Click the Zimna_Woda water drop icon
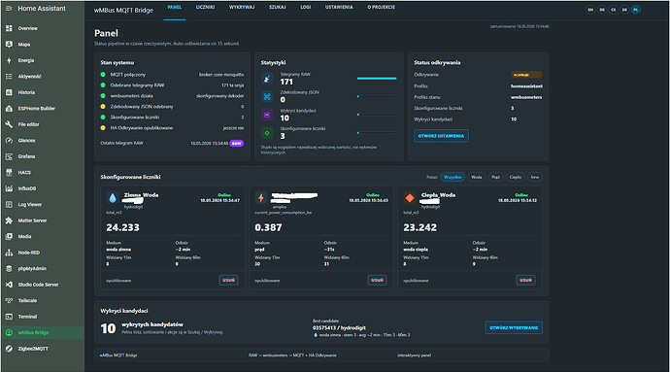The image size is (670, 372). pos(113,197)
